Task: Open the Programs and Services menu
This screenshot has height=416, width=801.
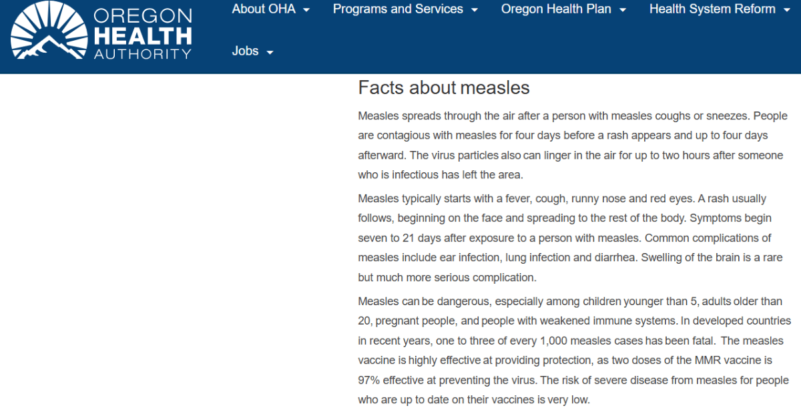Action: pyautogui.click(x=398, y=9)
